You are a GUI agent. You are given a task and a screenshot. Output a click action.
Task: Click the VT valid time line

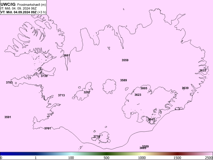tap(23, 12)
